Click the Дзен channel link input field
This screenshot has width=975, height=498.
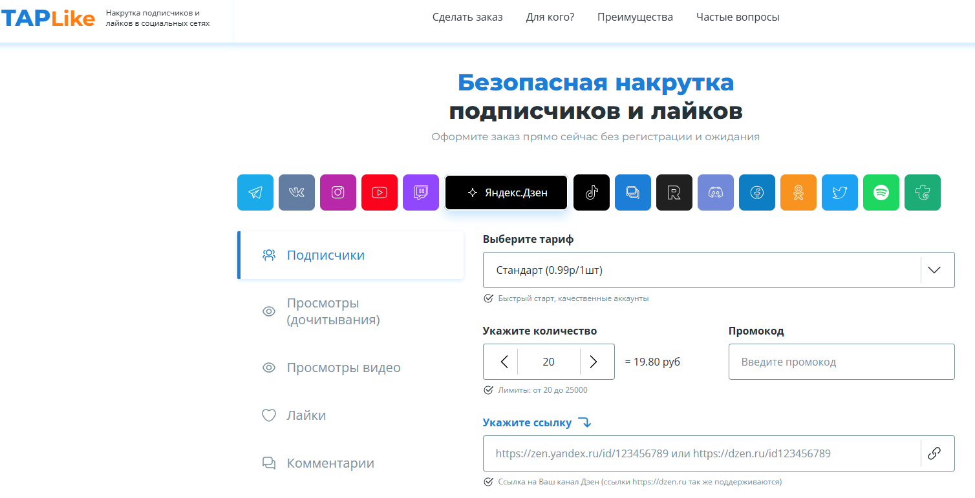719,453
